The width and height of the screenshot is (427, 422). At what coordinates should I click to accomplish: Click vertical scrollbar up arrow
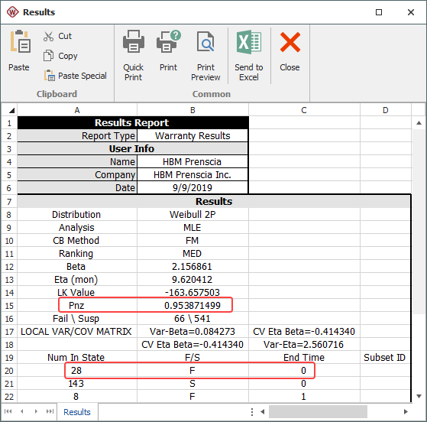tap(419, 123)
